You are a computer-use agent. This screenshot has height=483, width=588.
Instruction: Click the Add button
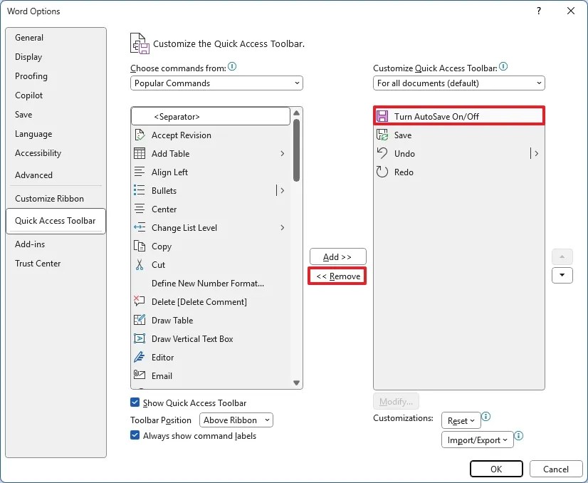coord(337,256)
